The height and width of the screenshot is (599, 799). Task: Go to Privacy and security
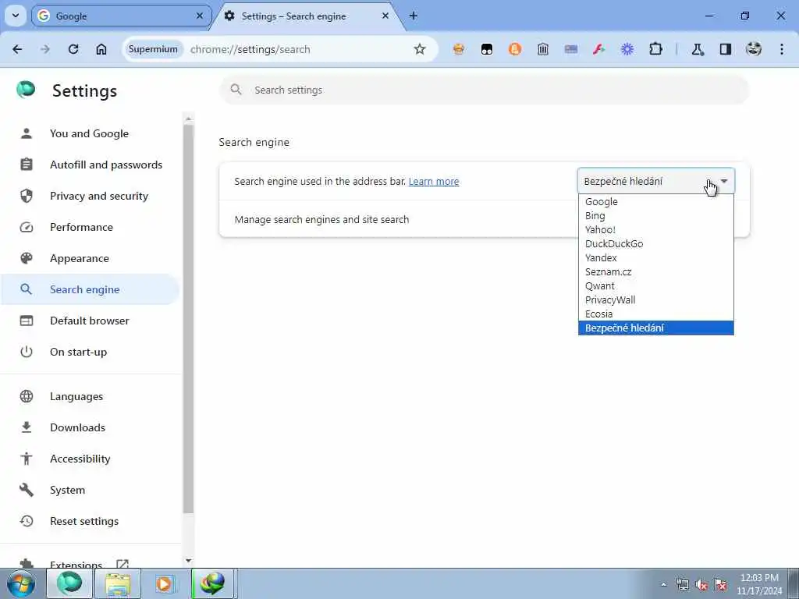[89, 196]
